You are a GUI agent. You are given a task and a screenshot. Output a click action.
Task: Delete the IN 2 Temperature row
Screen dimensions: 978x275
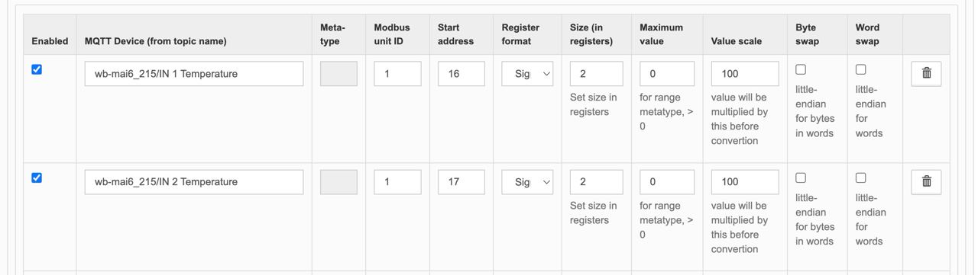(x=926, y=181)
